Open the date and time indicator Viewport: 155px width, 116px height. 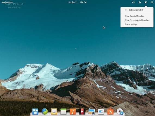coord(77,2)
